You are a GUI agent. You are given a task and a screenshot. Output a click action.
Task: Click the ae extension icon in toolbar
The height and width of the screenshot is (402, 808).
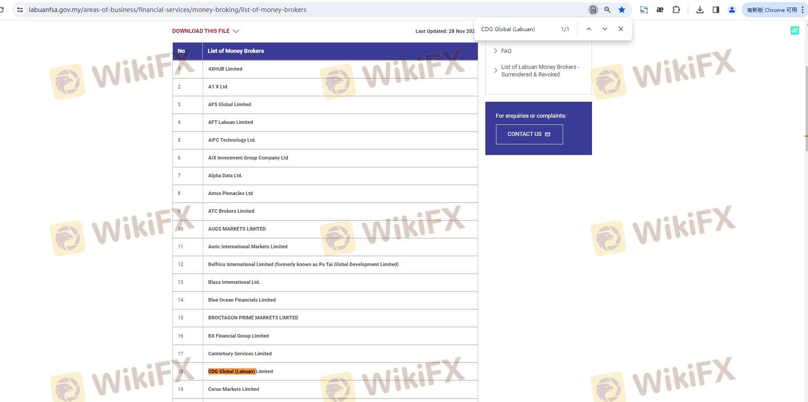660,10
